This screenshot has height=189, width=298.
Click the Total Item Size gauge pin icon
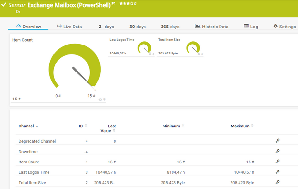point(202,54)
